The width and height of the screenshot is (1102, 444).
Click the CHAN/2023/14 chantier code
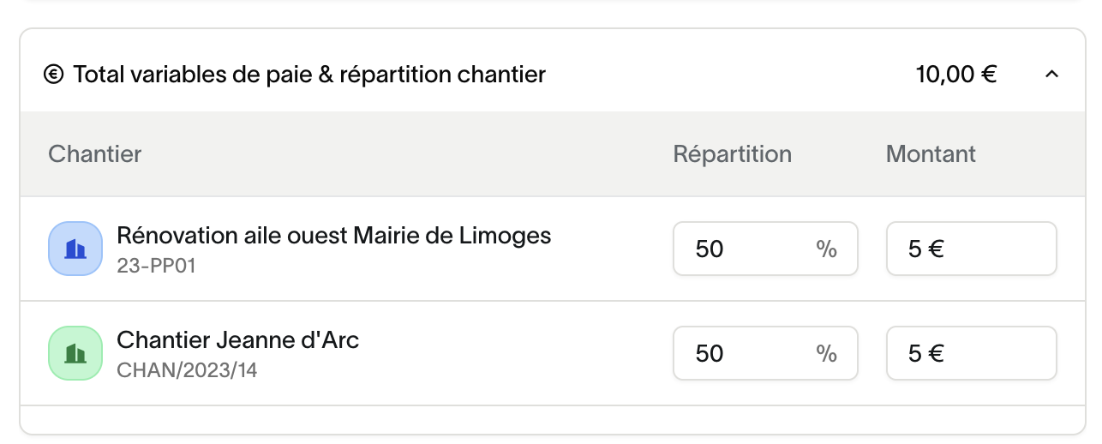point(187,370)
